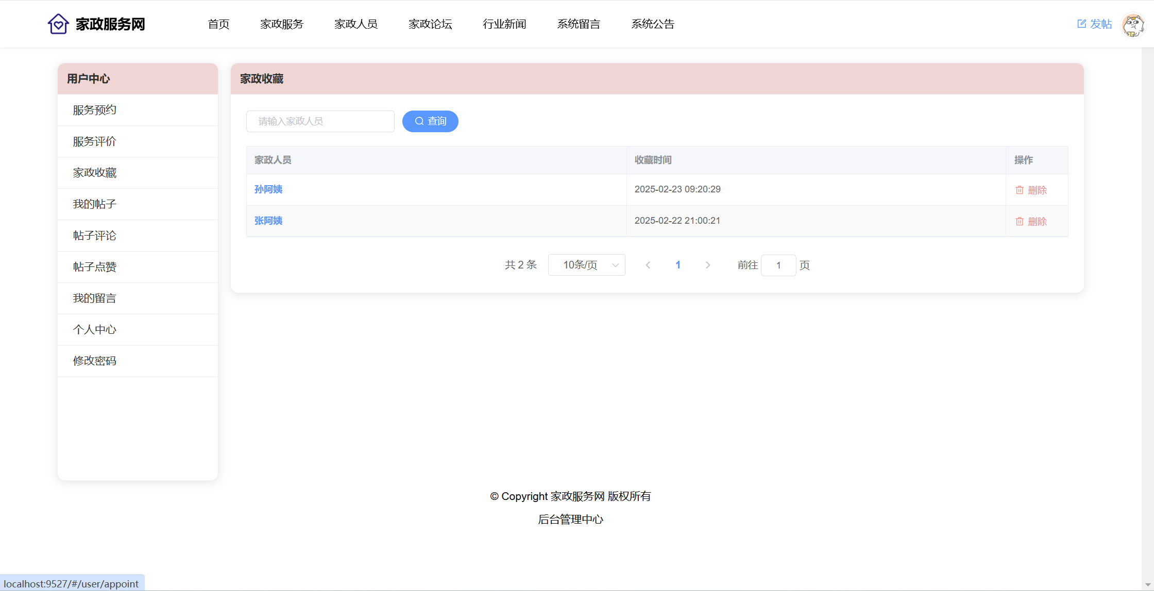Screen dimensions: 1154x591
Task: Click the scrollbar down arrow
Action: coord(1148,585)
